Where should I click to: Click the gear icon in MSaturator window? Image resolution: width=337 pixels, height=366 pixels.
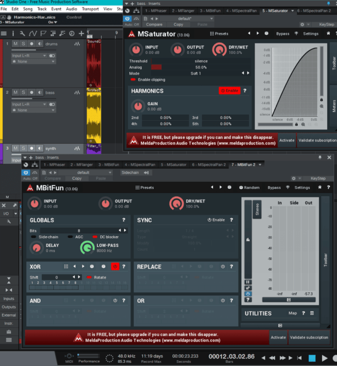(302, 24)
